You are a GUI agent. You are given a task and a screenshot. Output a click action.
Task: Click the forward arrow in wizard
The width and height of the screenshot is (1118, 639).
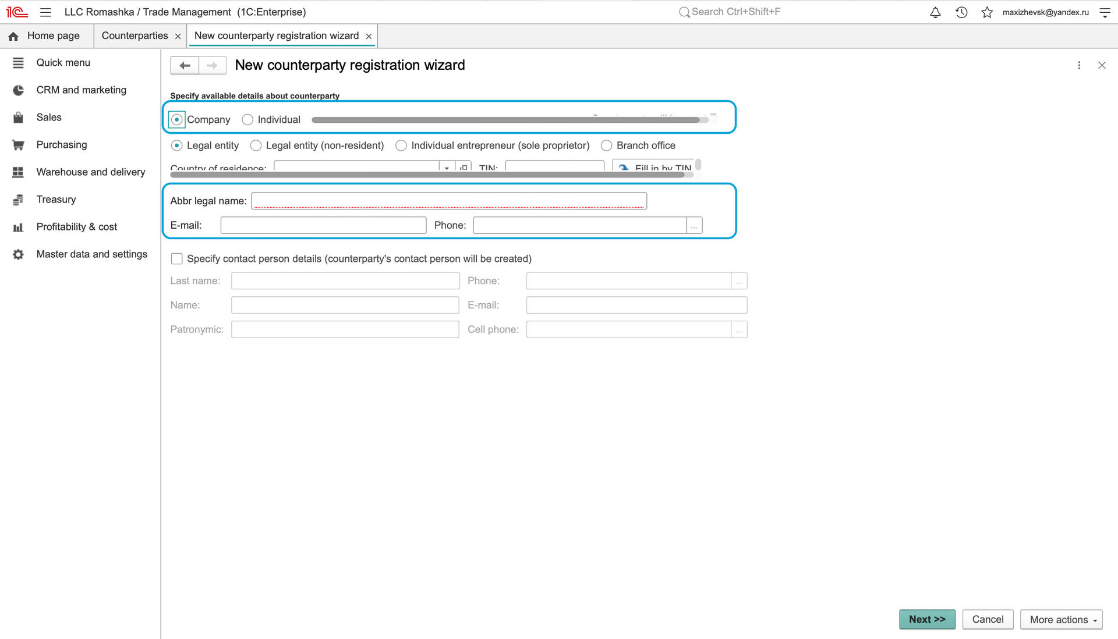213,65
